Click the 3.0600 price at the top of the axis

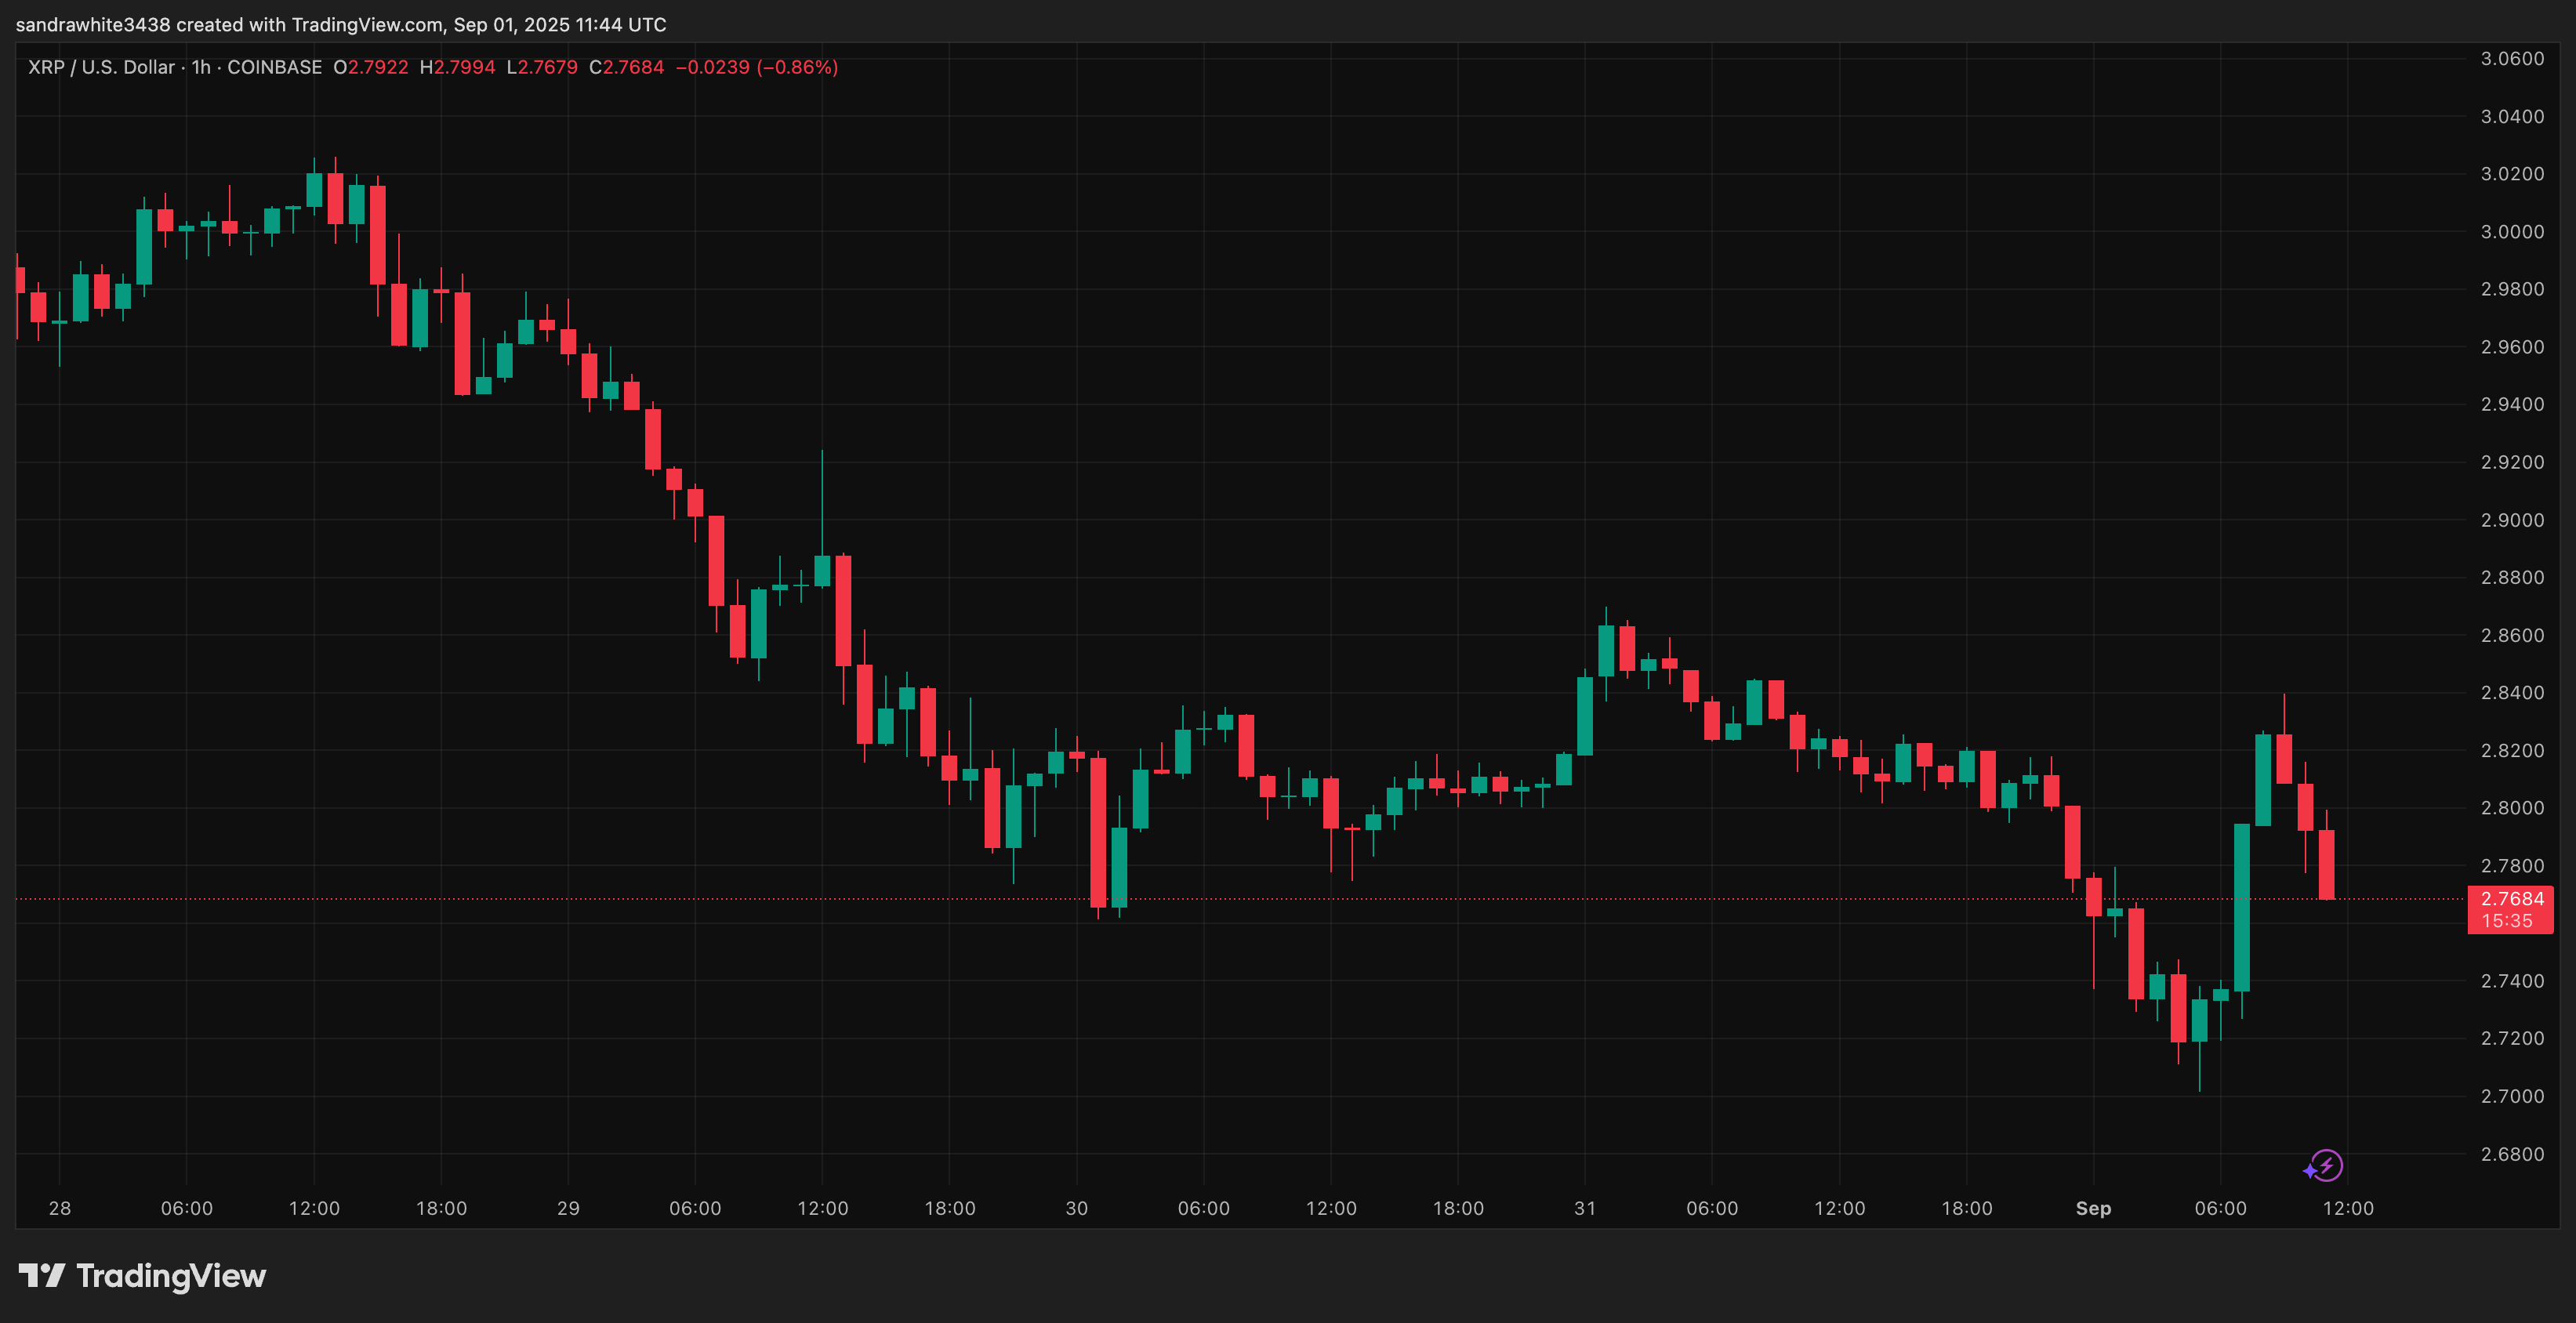[2512, 58]
